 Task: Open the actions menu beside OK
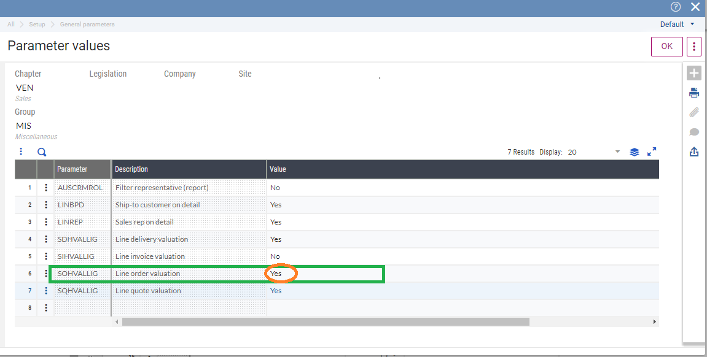(693, 46)
